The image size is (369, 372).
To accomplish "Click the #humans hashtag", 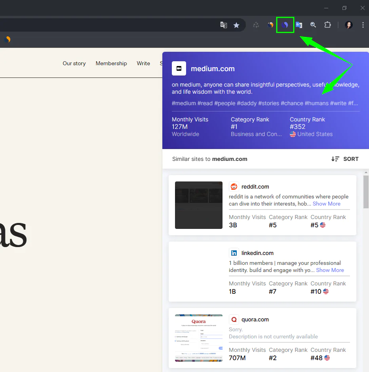I will click(x=316, y=104).
